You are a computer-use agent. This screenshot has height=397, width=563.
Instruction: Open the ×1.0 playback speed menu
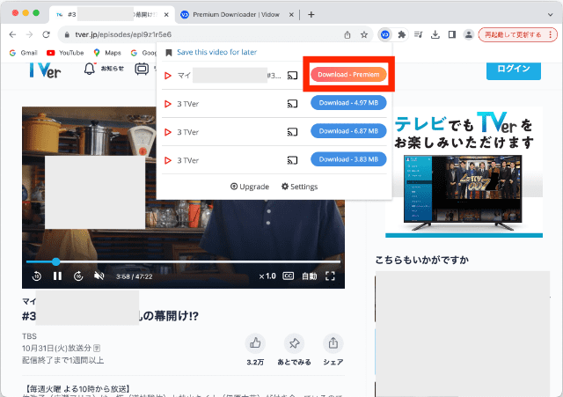[267, 276]
